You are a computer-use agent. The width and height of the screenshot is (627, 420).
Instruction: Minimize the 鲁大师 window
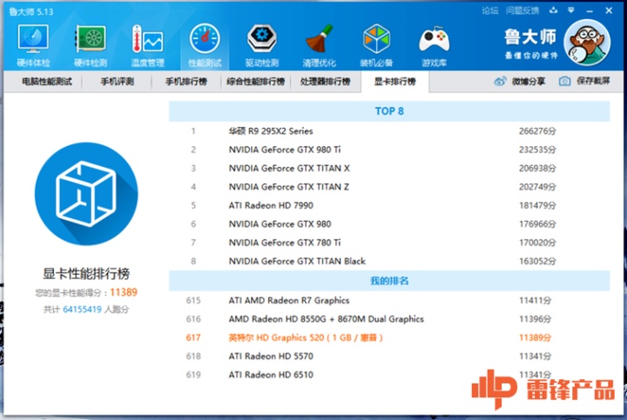pos(590,10)
